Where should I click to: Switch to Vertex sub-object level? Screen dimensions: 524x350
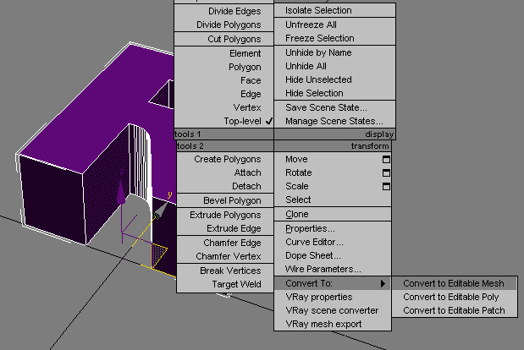[247, 107]
